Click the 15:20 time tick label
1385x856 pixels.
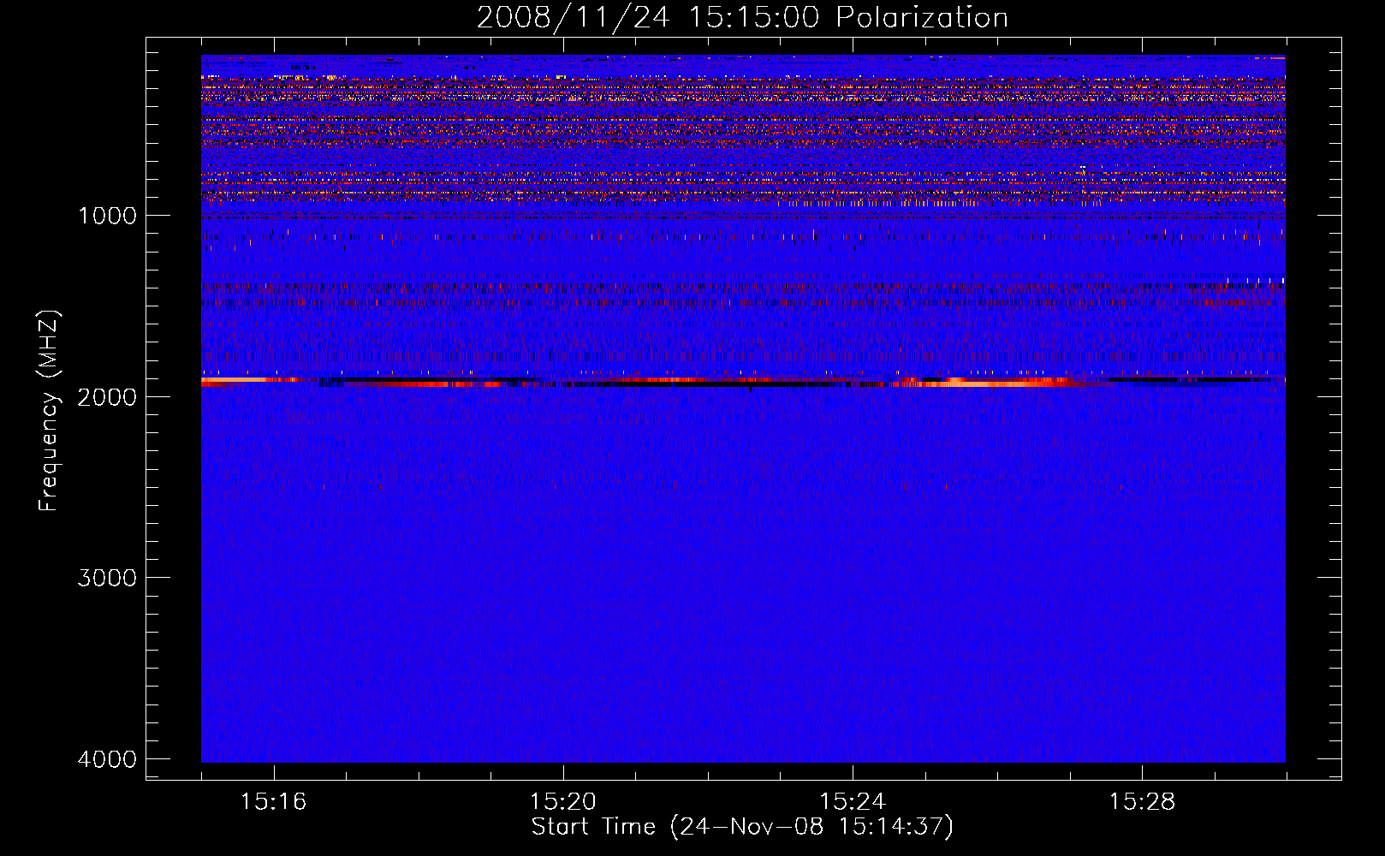[x=562, y=802]
